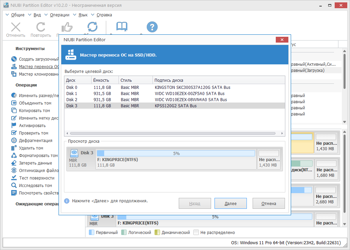Click the Далее button

230,203
